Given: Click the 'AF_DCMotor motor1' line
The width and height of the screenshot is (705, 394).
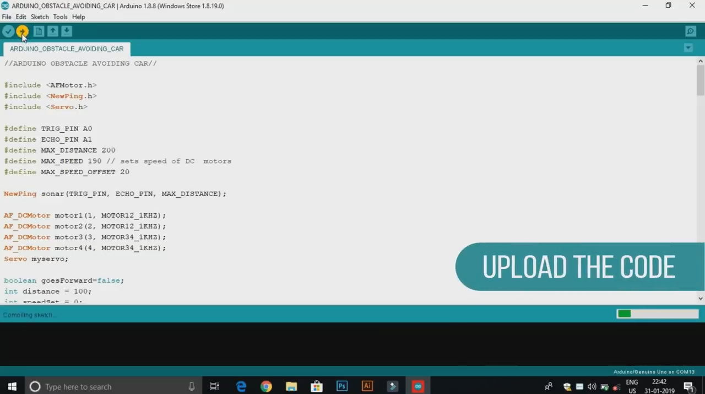Looking at the screenshot, I should point(85,215).
